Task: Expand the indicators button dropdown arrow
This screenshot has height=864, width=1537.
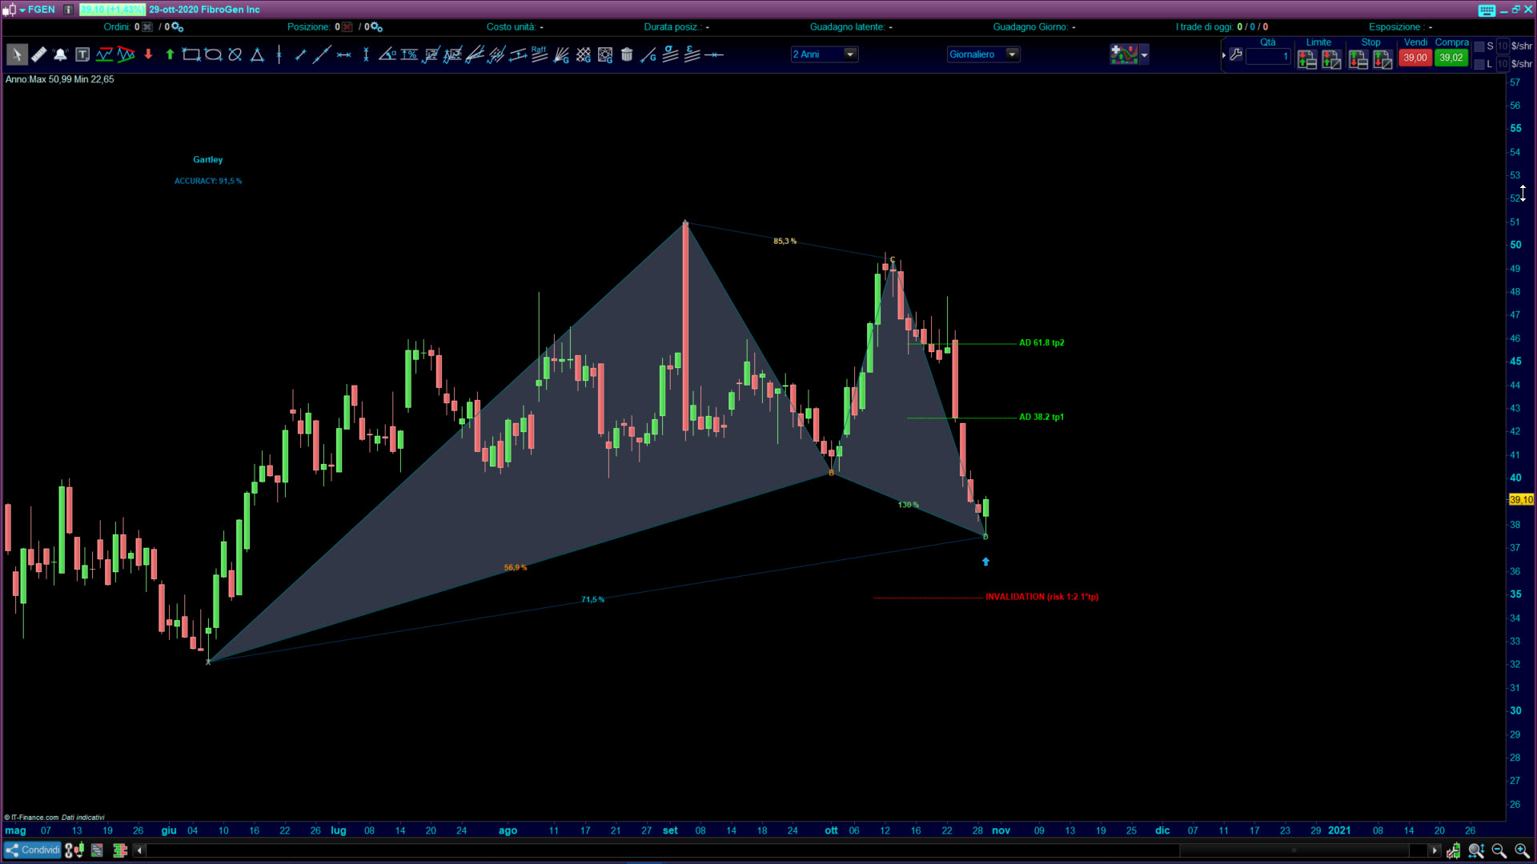Action: [x=1145, y=54]
